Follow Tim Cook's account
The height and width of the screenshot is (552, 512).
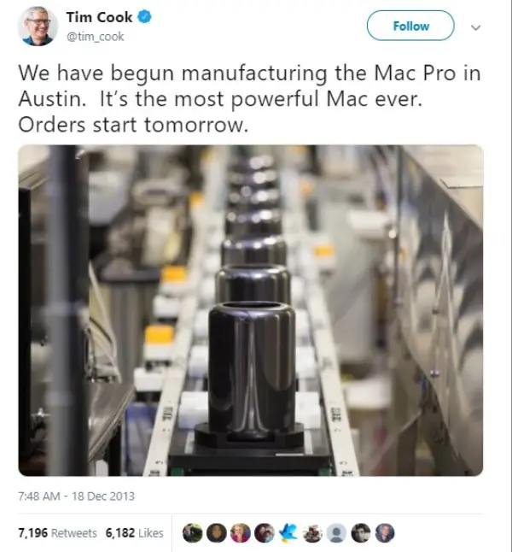410,26
